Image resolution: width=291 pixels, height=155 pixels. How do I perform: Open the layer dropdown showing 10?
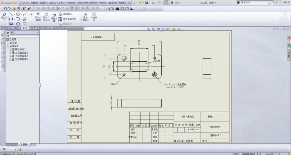15,149
